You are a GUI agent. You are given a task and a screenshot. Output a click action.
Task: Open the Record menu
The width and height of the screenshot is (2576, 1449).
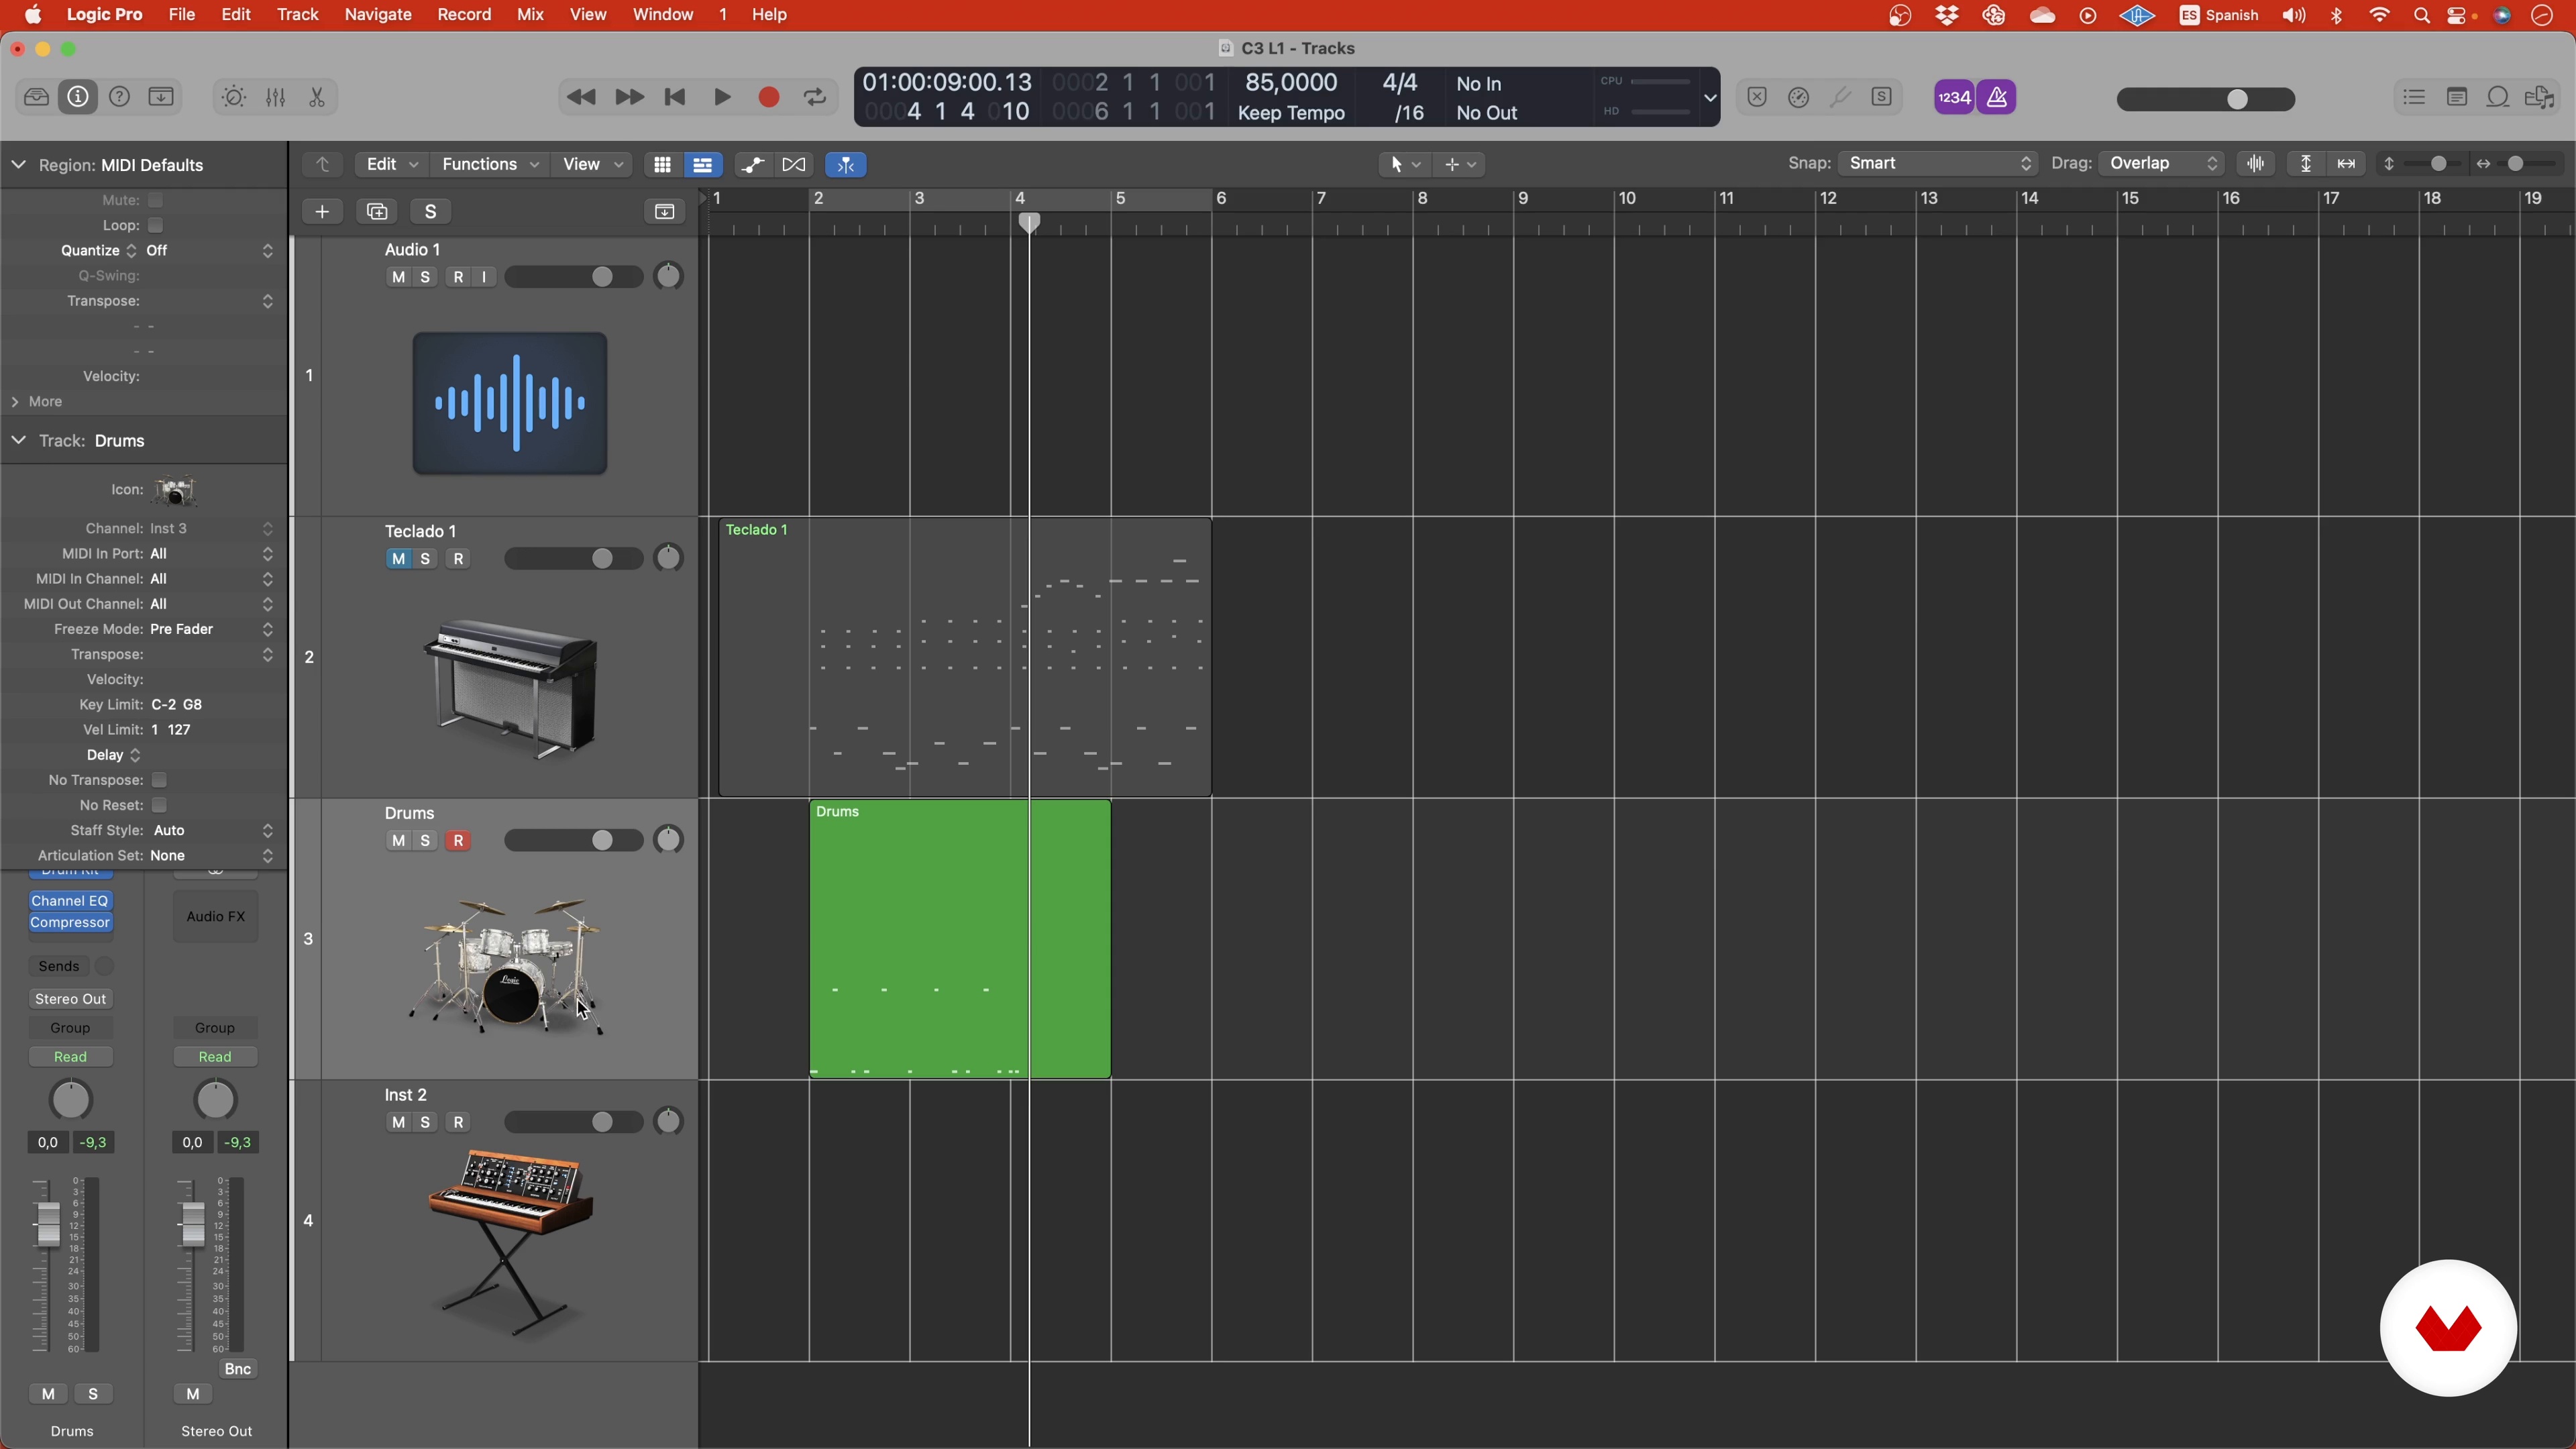pyautogui.click(x=464, y=15)
